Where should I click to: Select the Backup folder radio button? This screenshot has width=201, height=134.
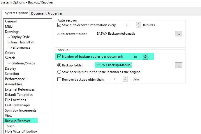pyautogui.click(x=59, y=65)
